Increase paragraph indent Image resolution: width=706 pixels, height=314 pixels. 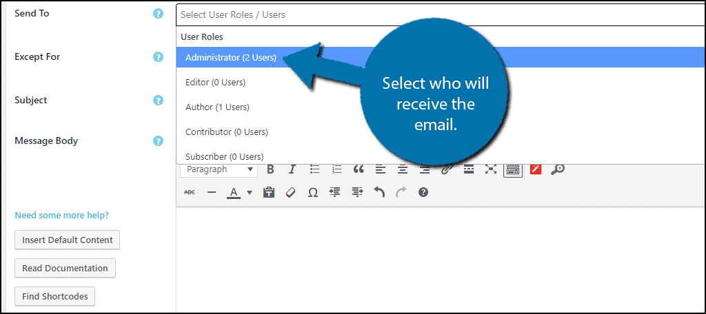click(357, 192)
